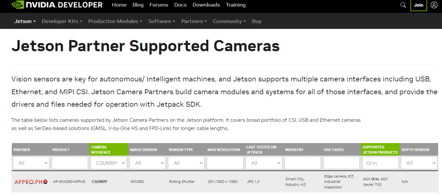Open the Image Sensor filter dropdown
The image size is (442, 195).
point(147,163)
